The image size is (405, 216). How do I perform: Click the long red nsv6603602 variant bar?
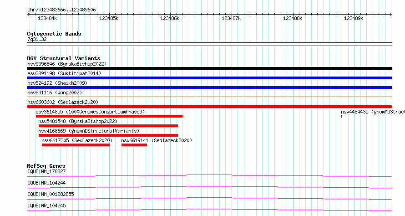coord(209,107)
